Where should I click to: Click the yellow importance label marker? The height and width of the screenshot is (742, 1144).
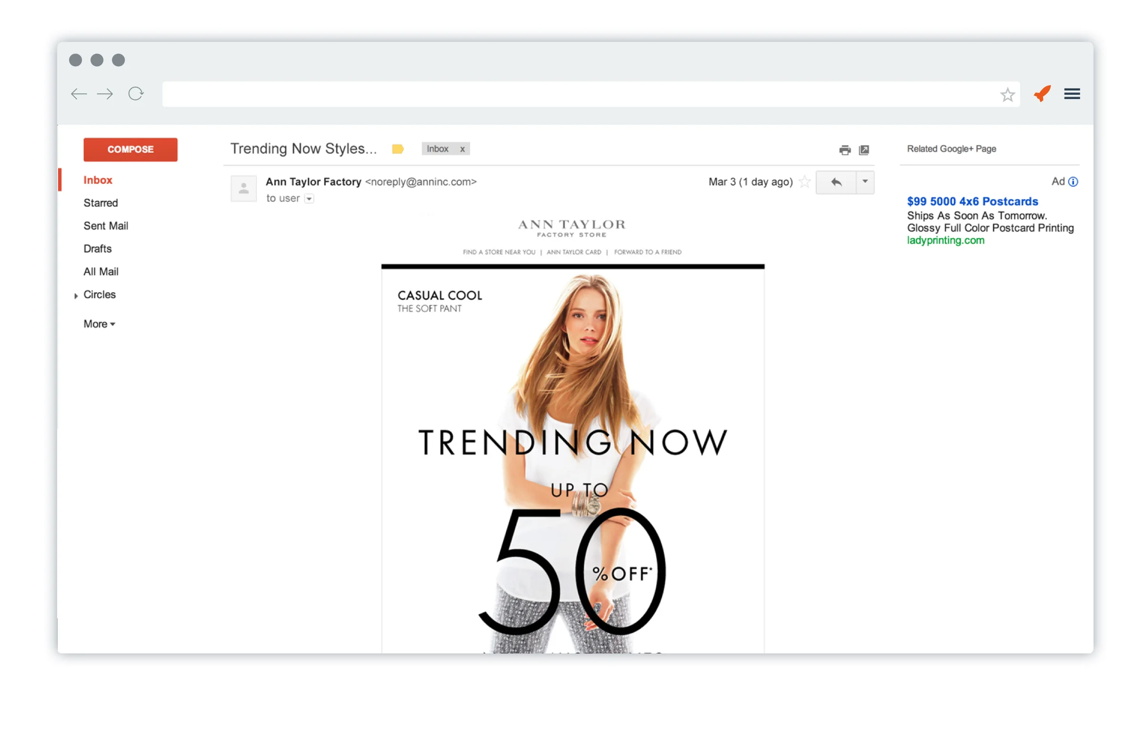(398, 149)
